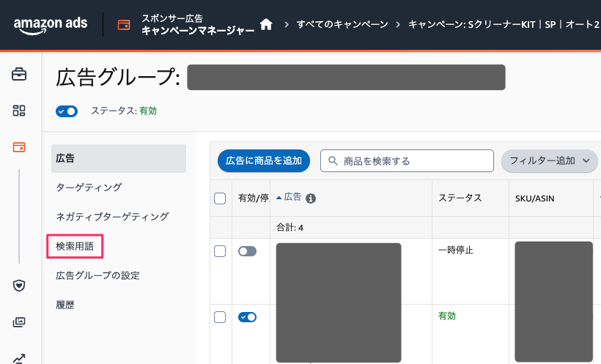The image size is (601, 364).
Task: Click the SKU/ASIN column header
Action: pos(535,198)
